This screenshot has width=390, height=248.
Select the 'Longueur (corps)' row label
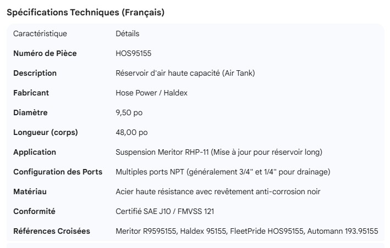click(x=45, y=132)
